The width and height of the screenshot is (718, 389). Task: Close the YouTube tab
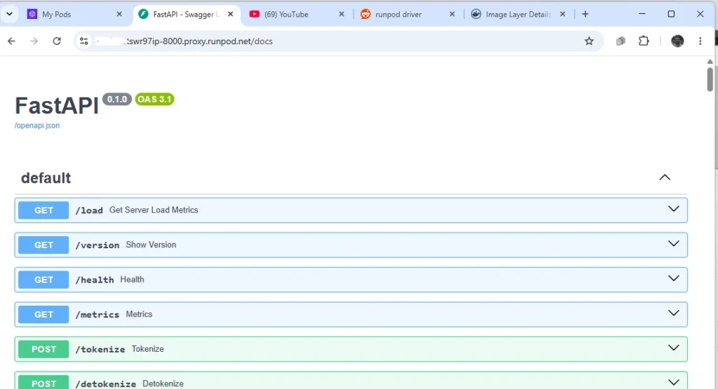(x=341, y=14)
